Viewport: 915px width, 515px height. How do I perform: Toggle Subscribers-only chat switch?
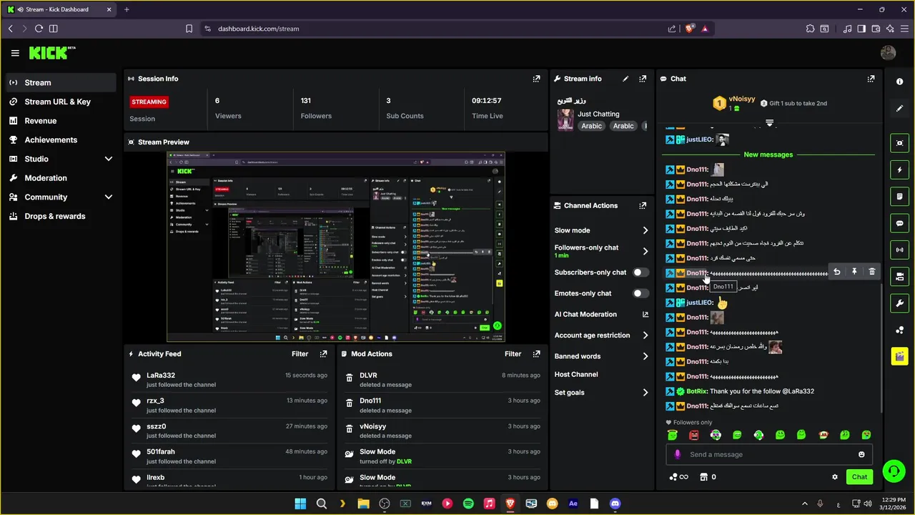[x=640, y=273]
